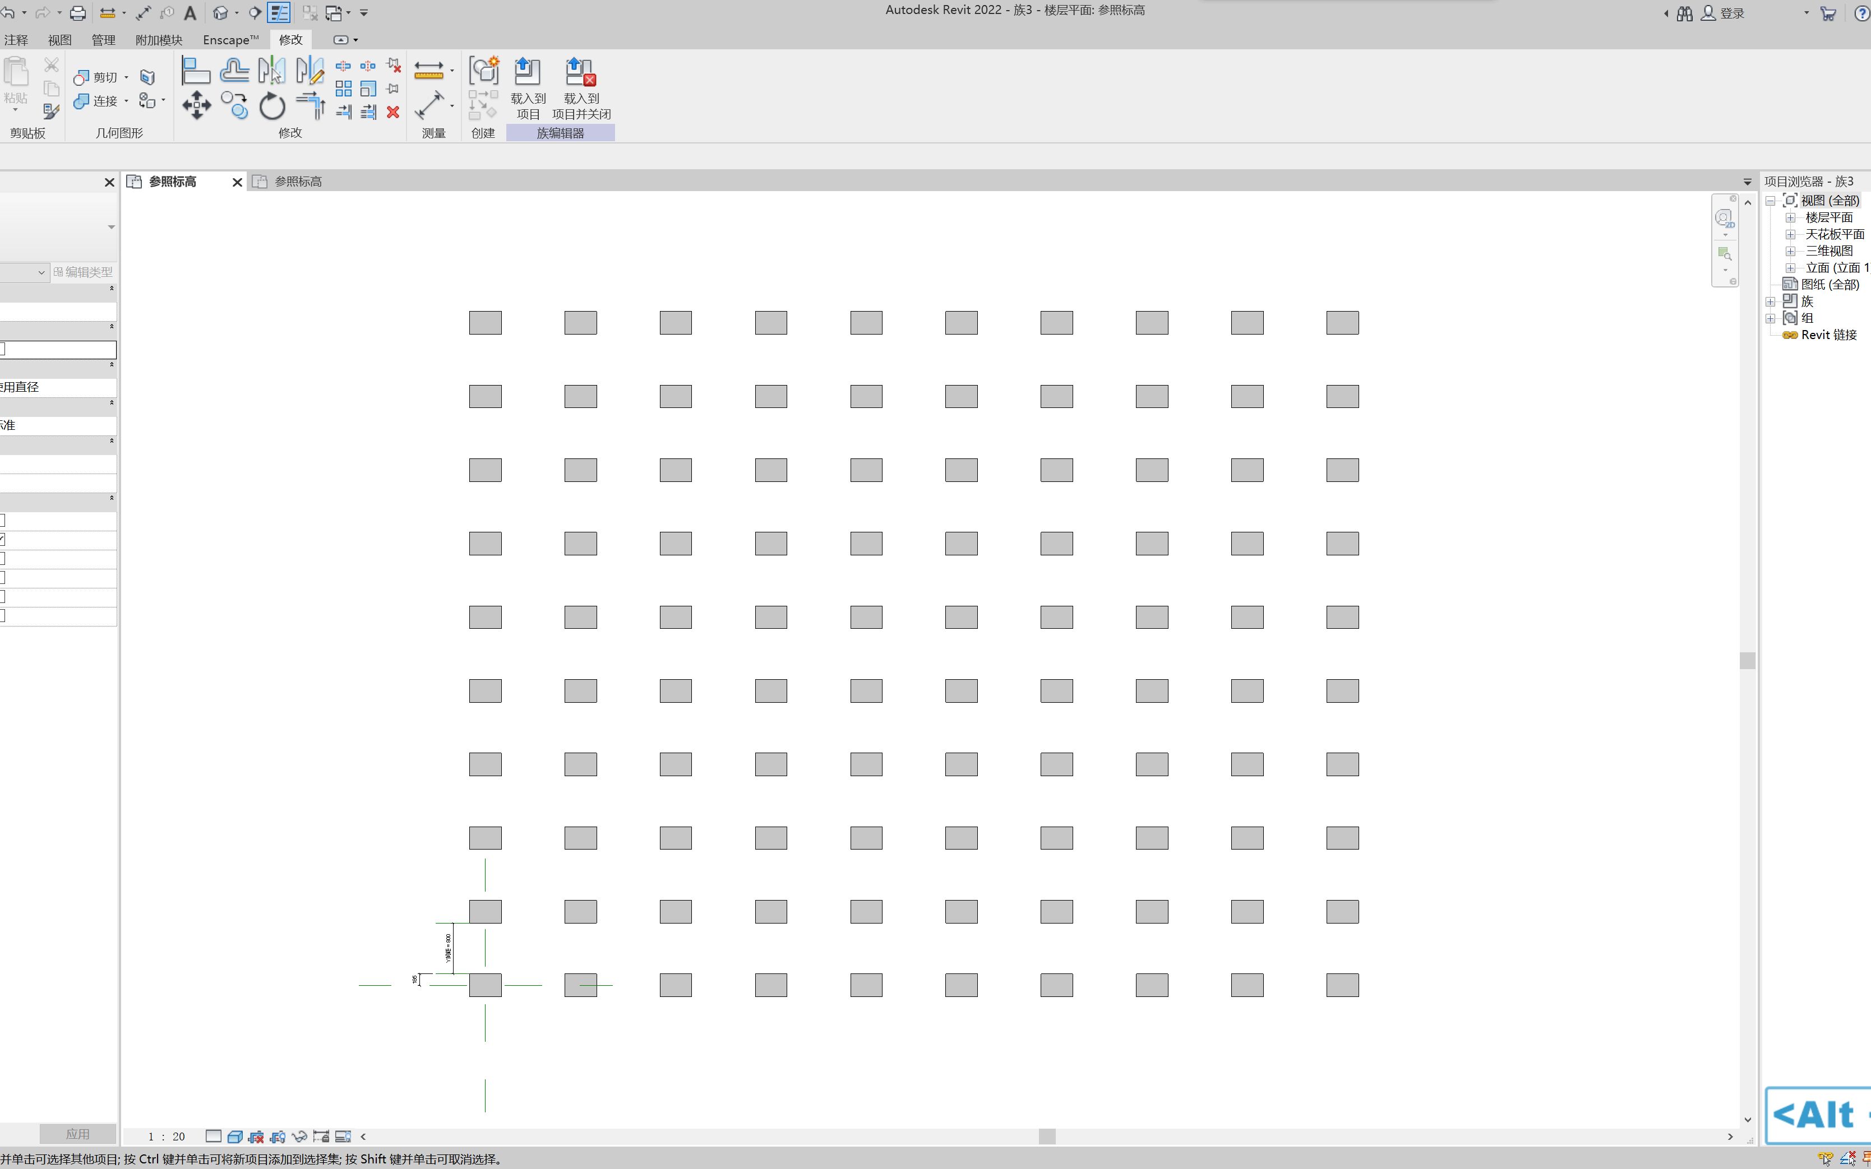
Task: Click the Copy tool icon
Action: [234, 104]
